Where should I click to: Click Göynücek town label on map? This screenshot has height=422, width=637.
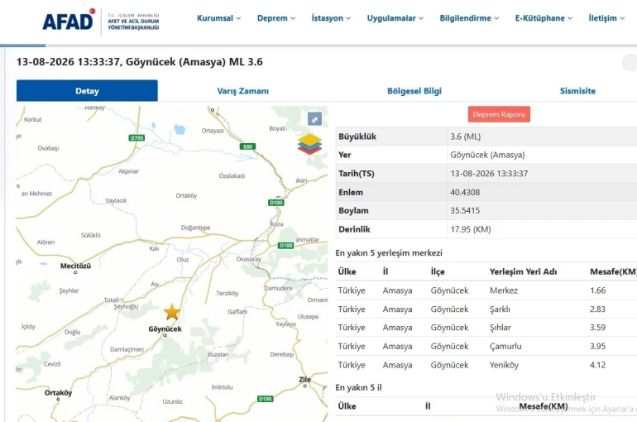tap(165, 329)
